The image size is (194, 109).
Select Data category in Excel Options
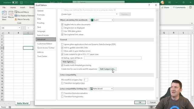pyautogui.click(x=46, y=19)
